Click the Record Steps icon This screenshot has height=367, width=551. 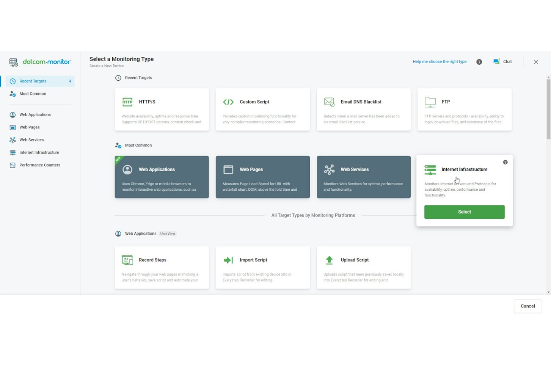[127, 260]
